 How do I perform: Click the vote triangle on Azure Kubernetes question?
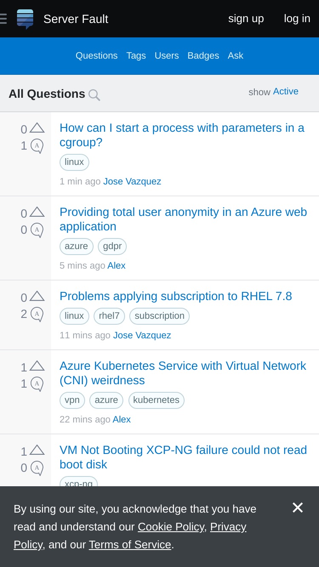tap(37, 366)
